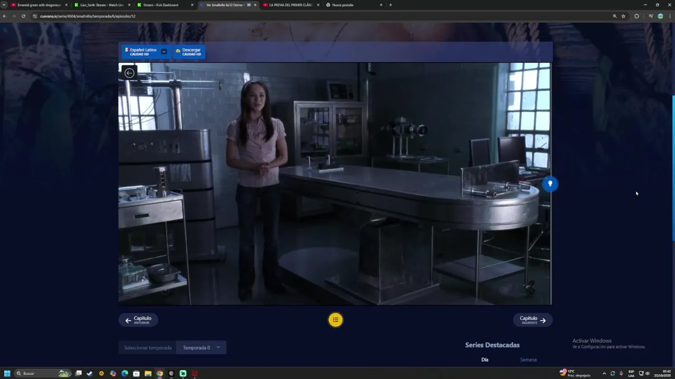
Task: Click the back arrow overlay on video player
Action: (x=129, y=73)
